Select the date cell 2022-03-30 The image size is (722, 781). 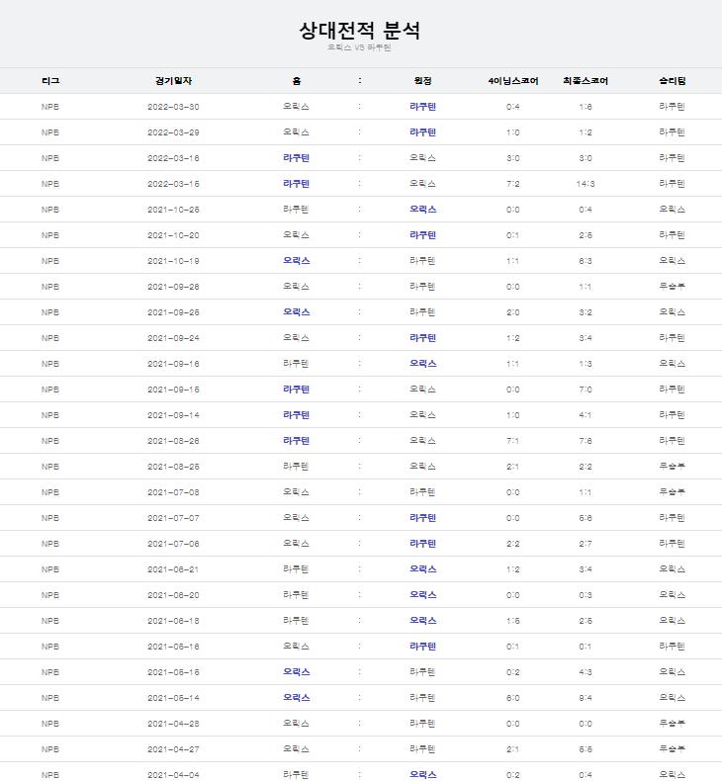click(173, 107)
